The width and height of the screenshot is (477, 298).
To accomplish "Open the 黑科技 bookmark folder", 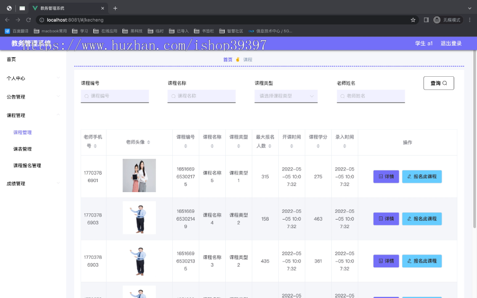I will (132, 31).
